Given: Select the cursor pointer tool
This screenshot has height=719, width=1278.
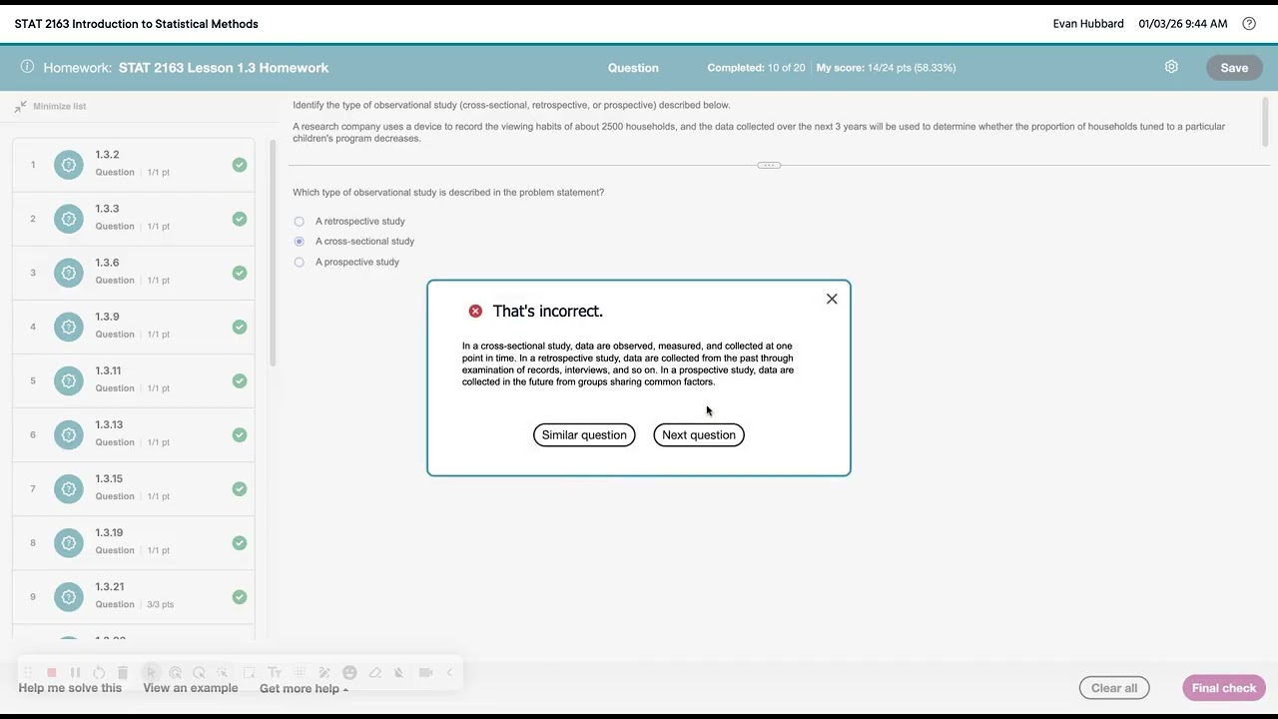Looking at the screenshot, I should [151, 673].
